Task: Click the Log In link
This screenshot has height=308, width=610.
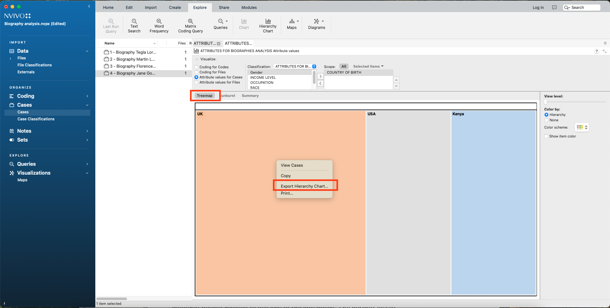Action: (x=538, y=8)
